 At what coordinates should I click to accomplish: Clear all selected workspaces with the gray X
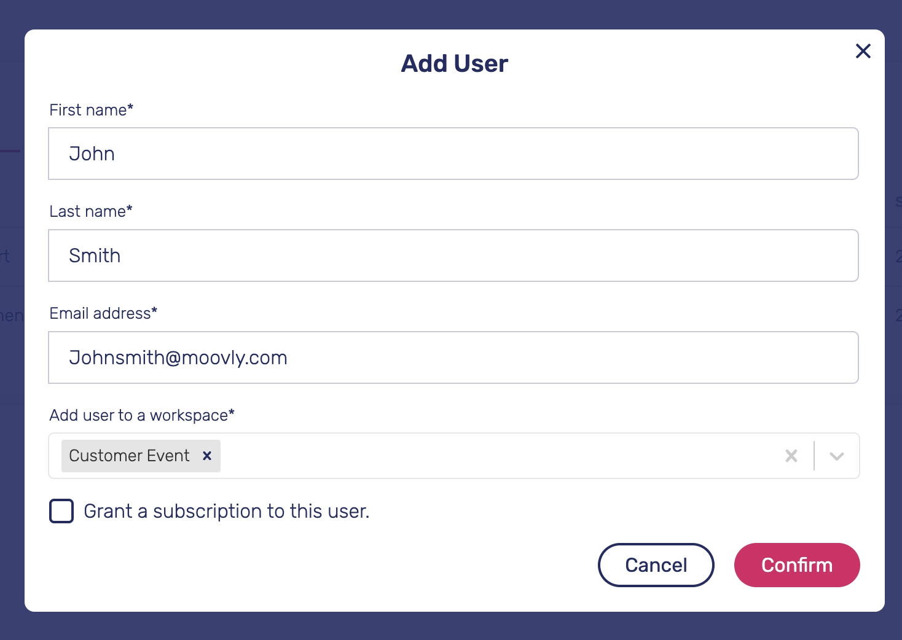tap(791, 456)
